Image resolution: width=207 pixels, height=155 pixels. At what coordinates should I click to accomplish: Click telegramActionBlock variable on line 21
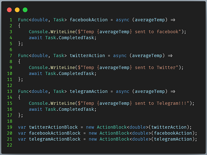(55, 139)
